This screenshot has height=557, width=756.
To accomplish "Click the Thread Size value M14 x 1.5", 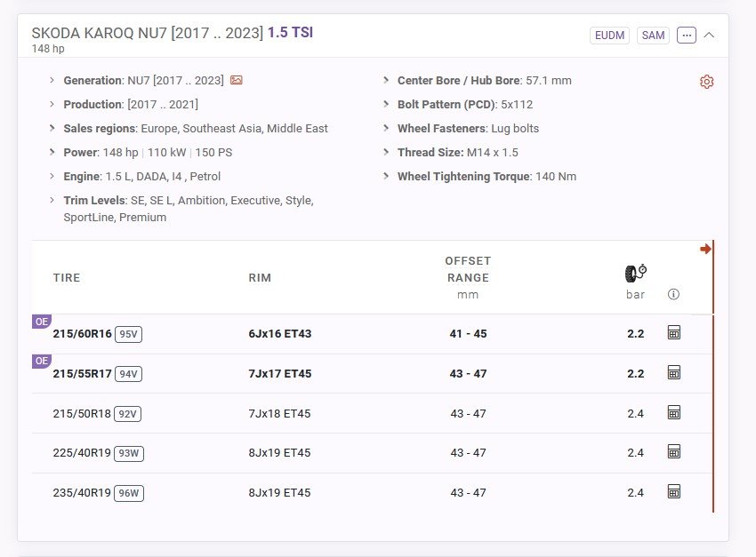I will click(x=493, y=153).
